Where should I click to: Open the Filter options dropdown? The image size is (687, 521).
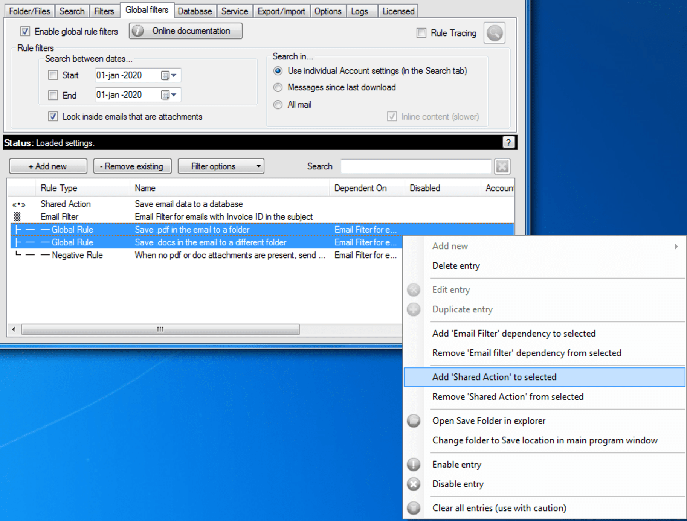(x=221, y=166)
